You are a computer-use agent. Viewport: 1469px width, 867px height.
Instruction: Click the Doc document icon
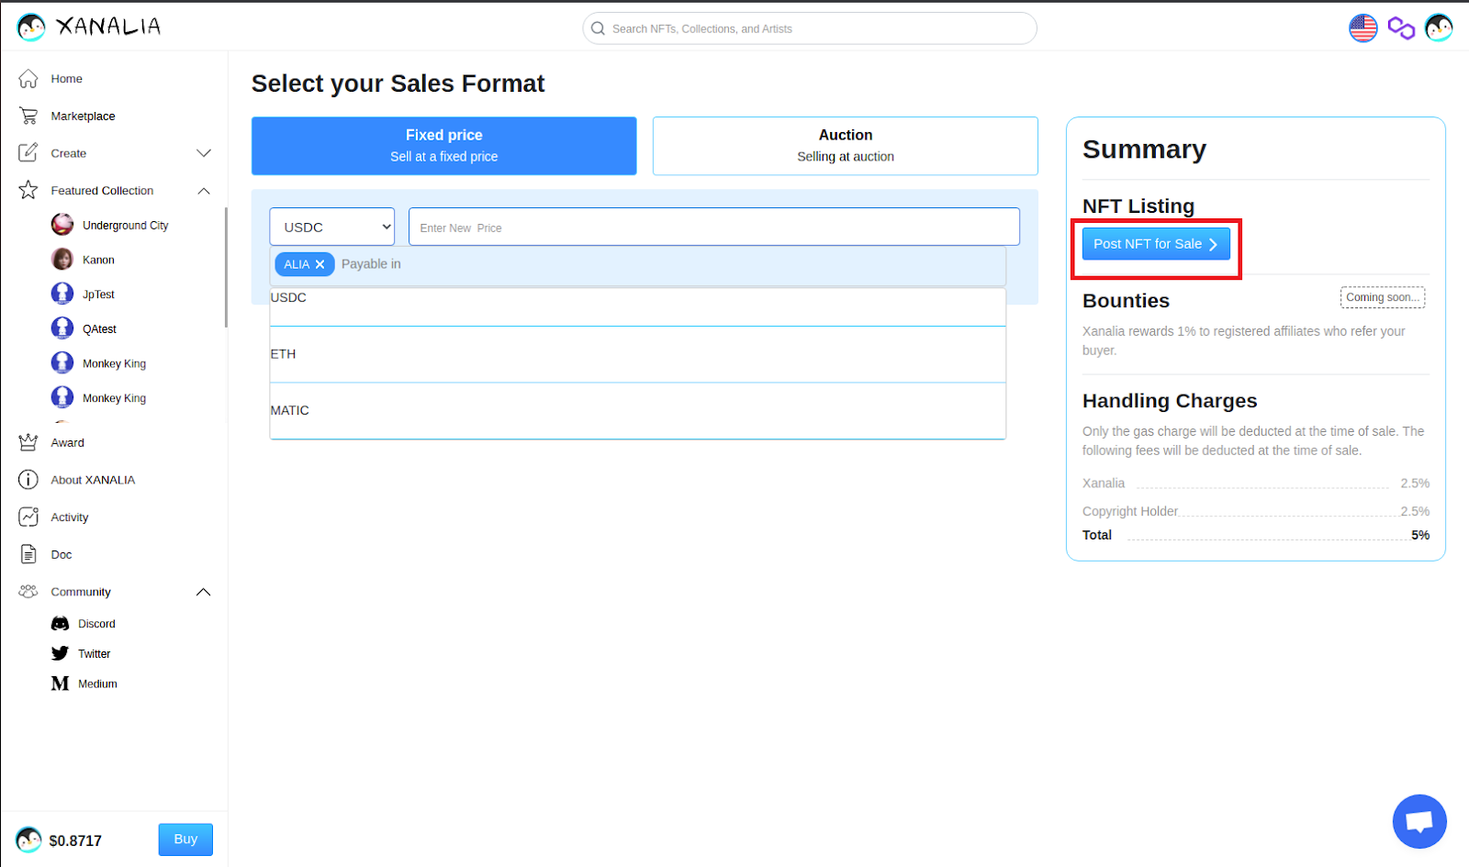(x=28, y=554)
